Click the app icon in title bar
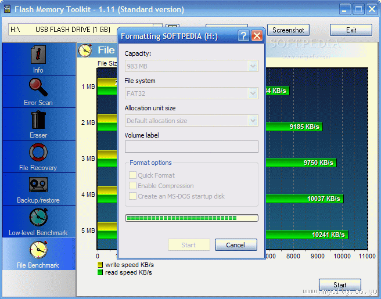The height and width of the screenshot is (299, 381). click(8, 9)
